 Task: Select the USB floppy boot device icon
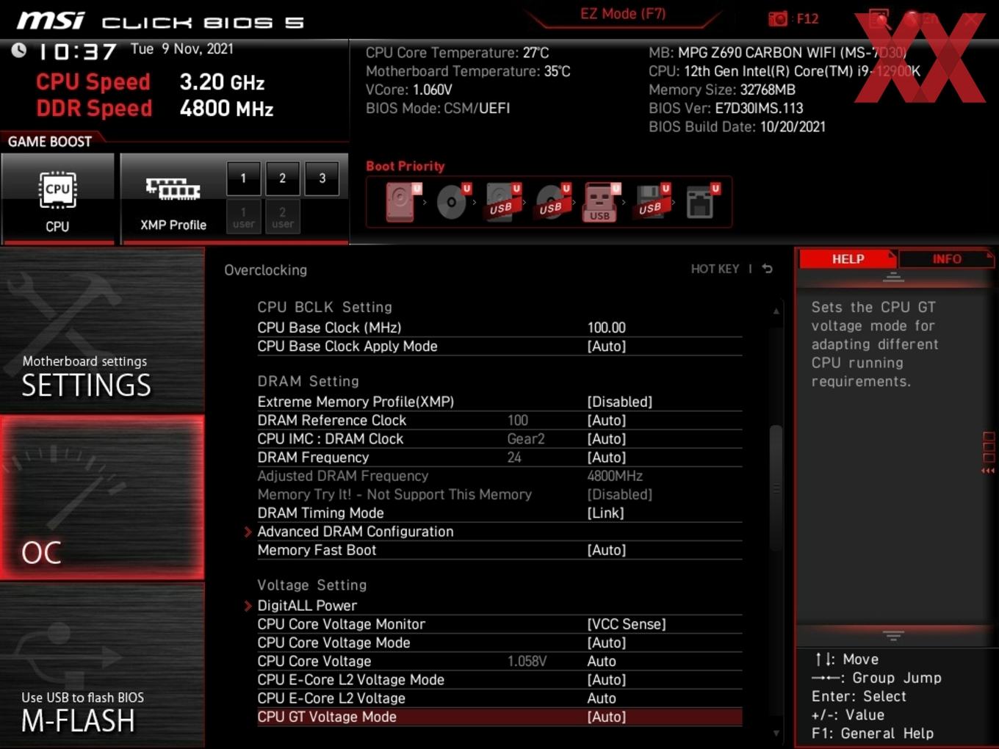[651, 201]
